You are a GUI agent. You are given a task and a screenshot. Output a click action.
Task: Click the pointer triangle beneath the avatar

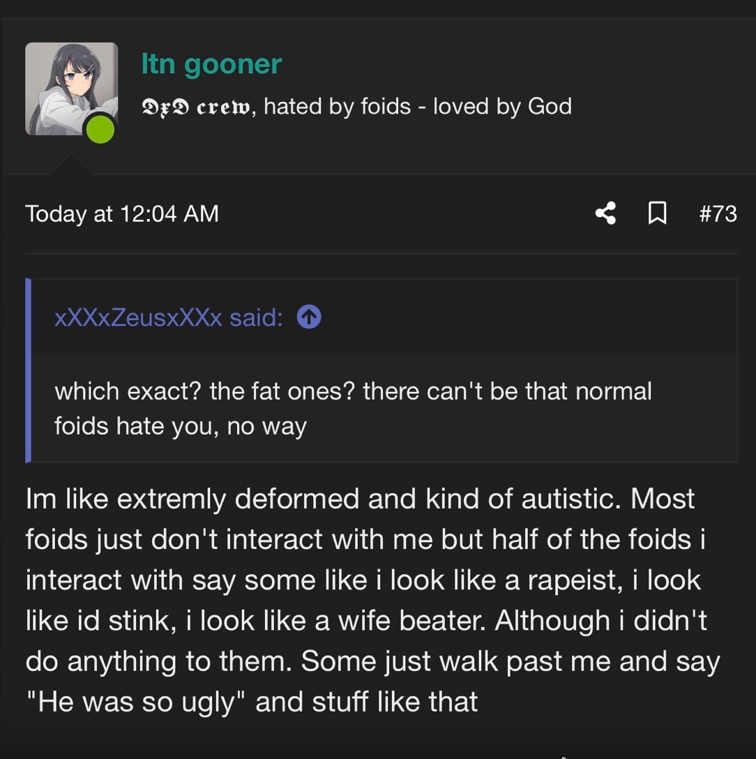(x=70, y=165)
